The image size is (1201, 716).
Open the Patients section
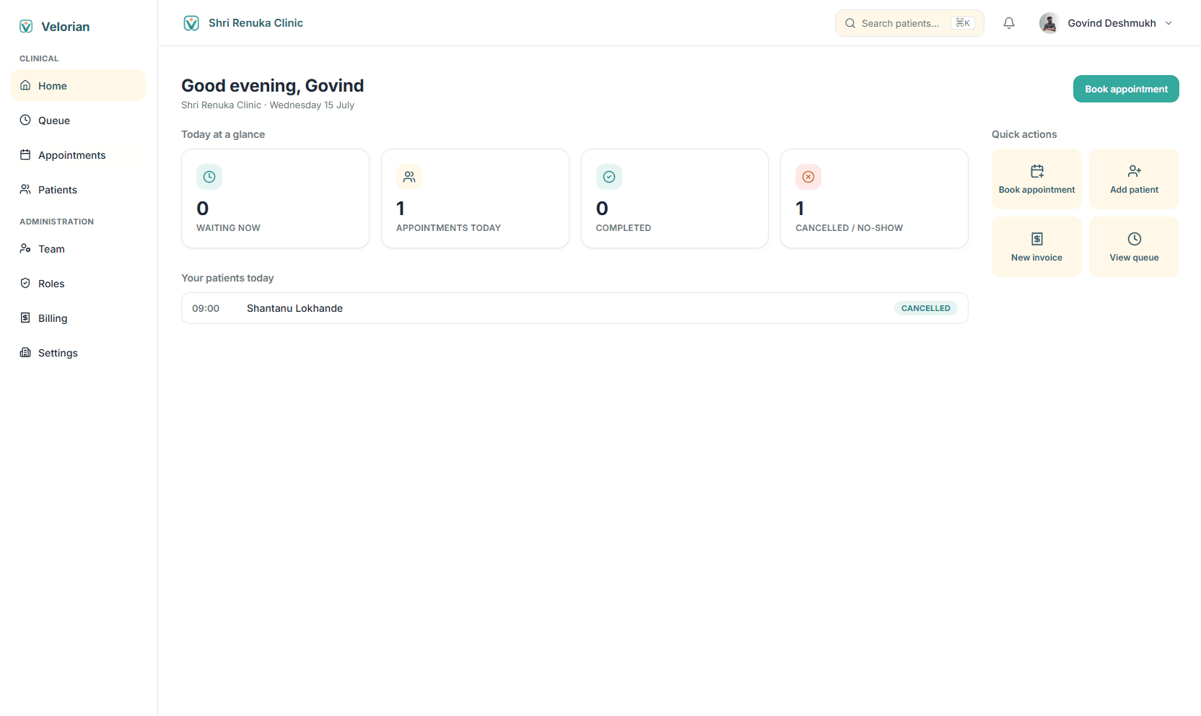coord(78,189)
